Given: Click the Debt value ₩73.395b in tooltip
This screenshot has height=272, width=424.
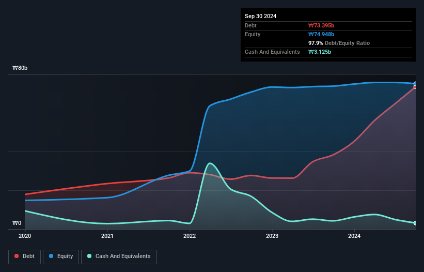Looking at the screenshot, I should (321, 25).
